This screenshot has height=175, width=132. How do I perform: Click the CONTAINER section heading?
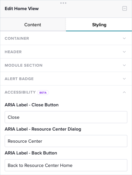17,38
